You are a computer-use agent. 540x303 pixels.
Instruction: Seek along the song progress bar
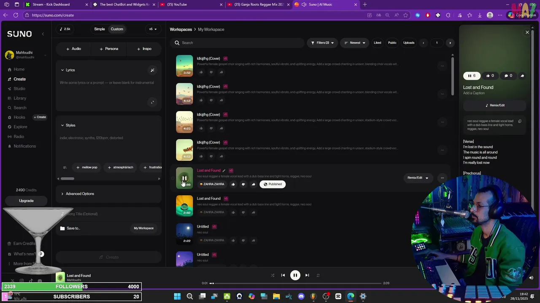(295, 283)
